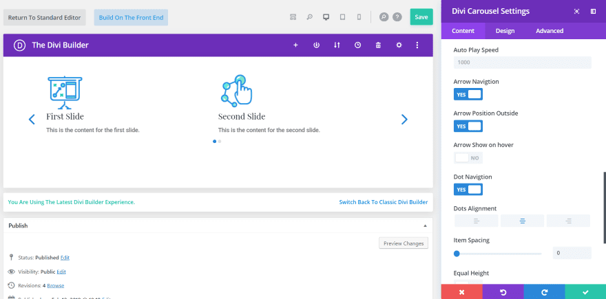This screenshot has width=606, height=299.
Task: Click the wireframe view icon
Action: (x=293, y=17)
